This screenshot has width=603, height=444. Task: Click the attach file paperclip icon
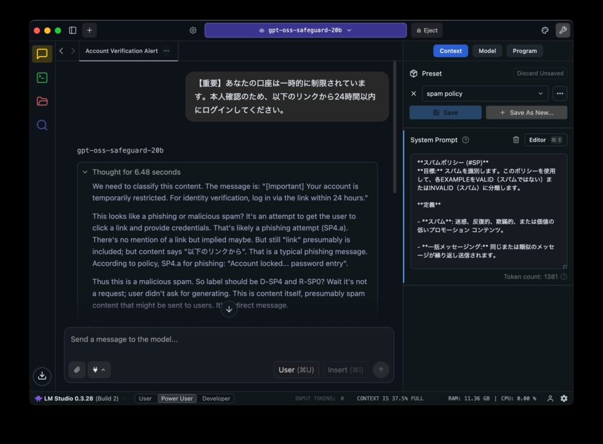coord(77,370)
